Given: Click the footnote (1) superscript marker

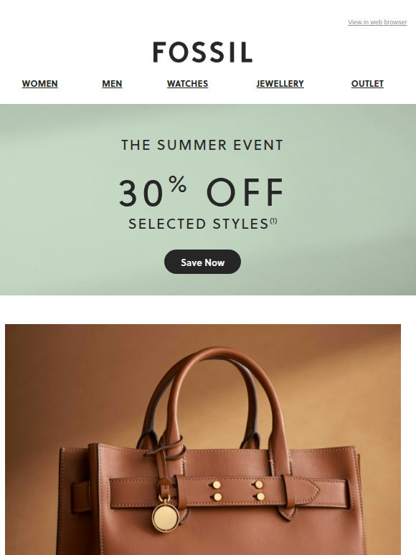Looking at the screenshot, I should [x=274, y=222].
